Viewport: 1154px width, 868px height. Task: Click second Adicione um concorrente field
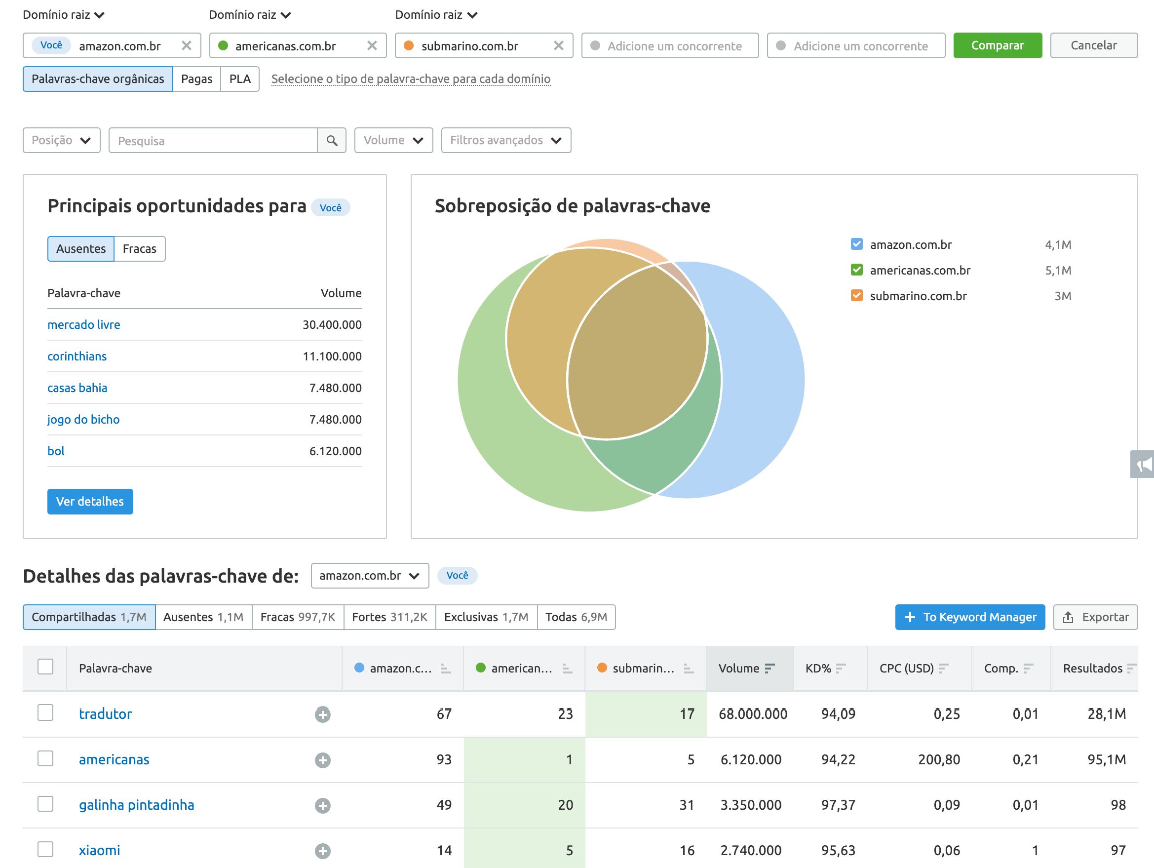click(x=856, y=45)
